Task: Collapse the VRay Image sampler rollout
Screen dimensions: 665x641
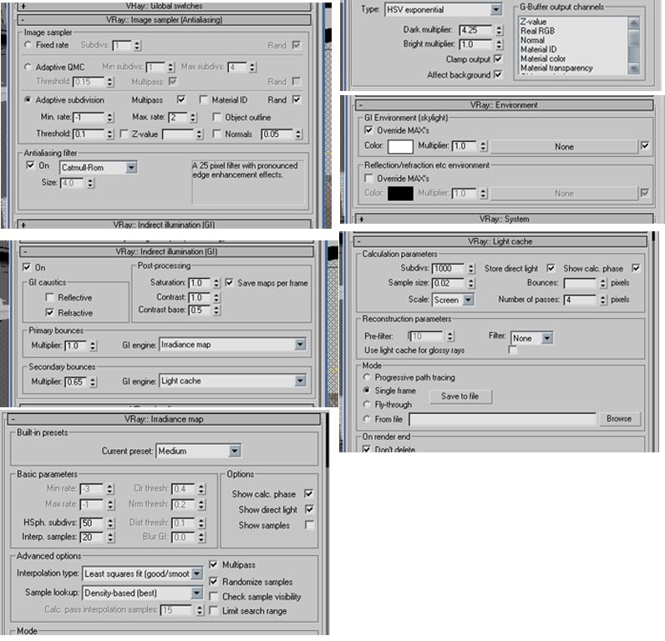Action: coord(164,20)
